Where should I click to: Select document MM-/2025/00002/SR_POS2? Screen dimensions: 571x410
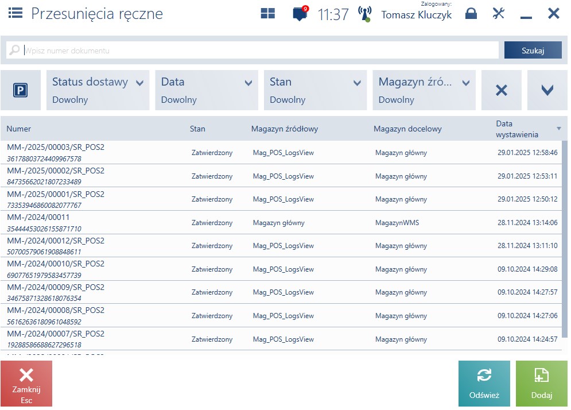tap(281, 176)
